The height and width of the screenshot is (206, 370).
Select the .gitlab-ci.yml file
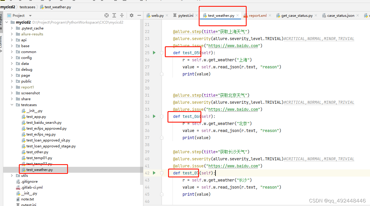(32, 187)
